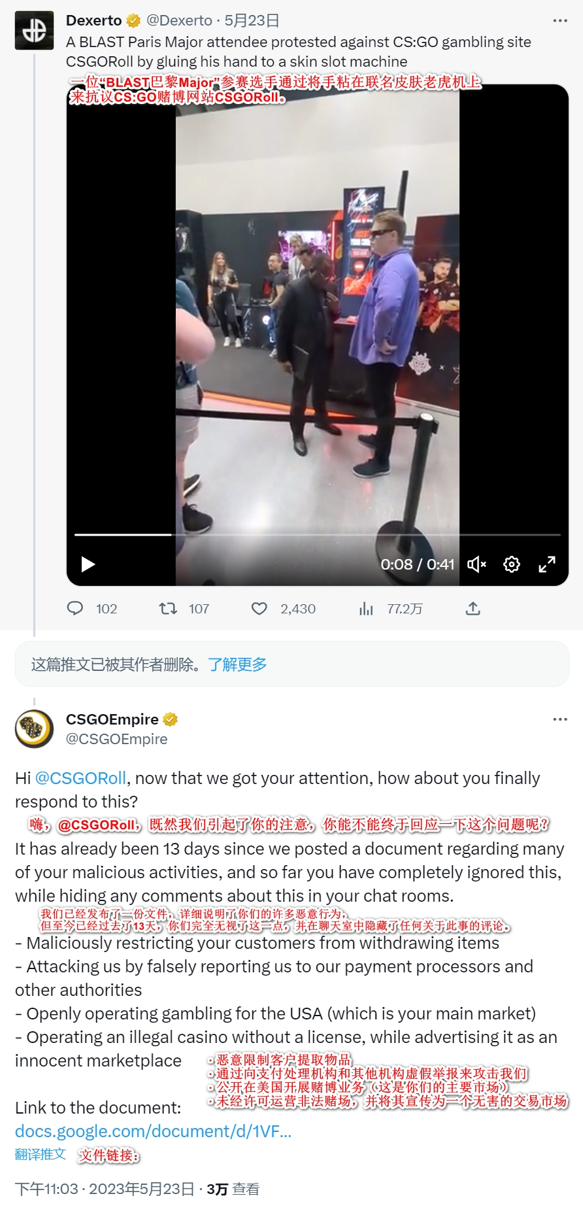
Task: Open video settings gear
Action: click(x=512, y=564)
